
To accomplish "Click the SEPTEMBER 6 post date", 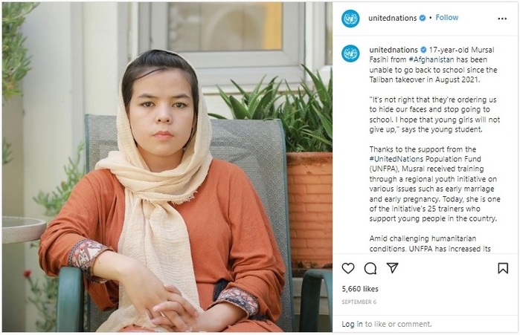I will point(359,302).
